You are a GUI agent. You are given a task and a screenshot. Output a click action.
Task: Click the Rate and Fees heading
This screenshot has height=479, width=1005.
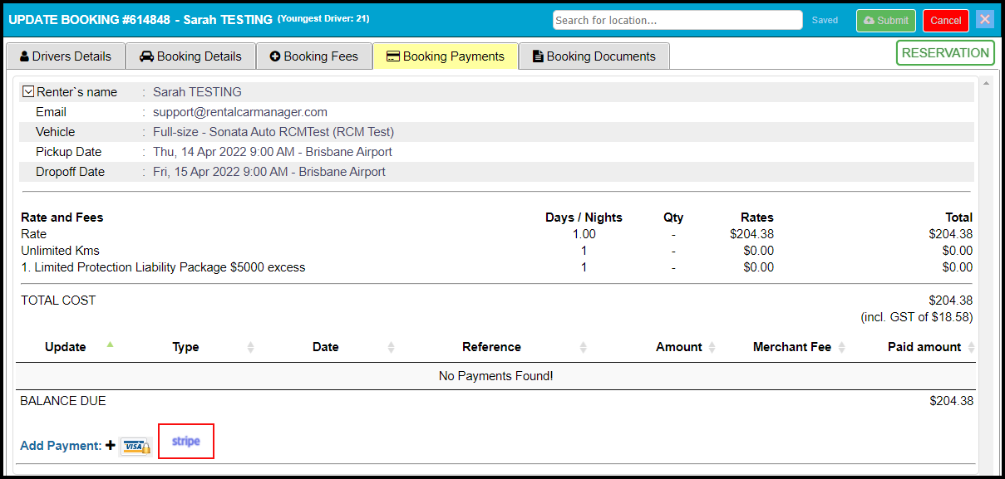(62, 218)
